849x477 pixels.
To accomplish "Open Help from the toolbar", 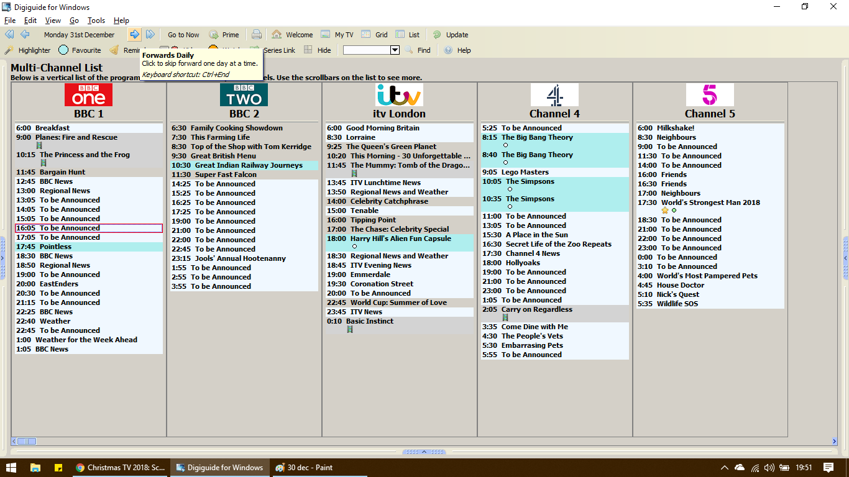I will [x=457, y=50].
